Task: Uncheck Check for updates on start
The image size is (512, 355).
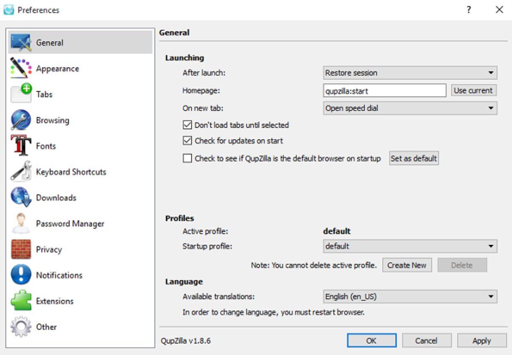Action: point(187,141)
